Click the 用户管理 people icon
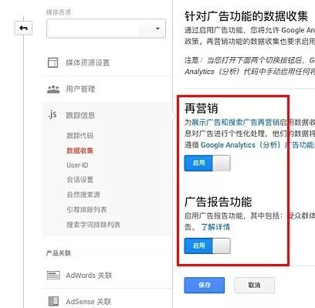315x308 pixels. (53, 90)
